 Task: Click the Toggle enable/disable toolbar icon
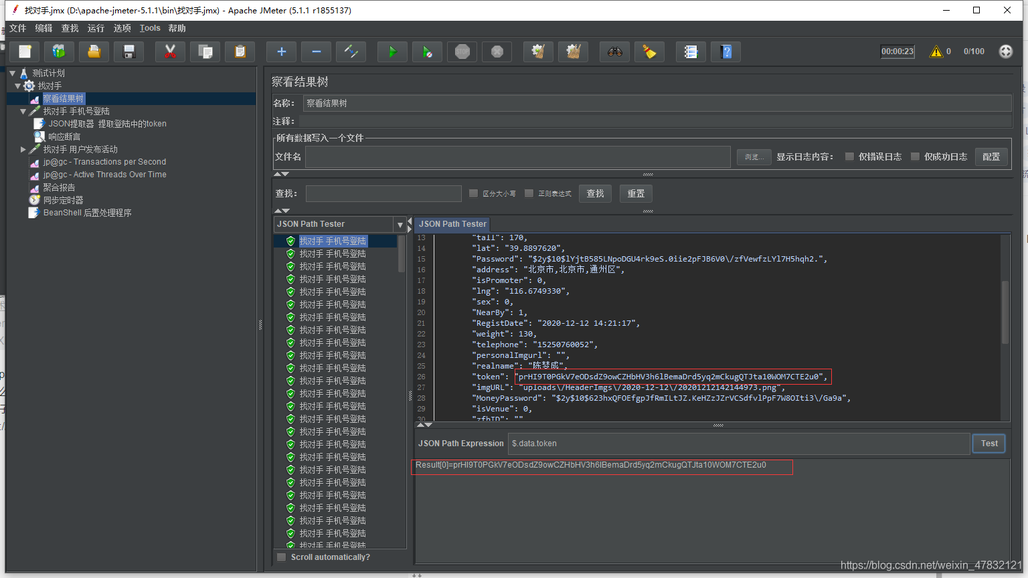click(351, 52)
